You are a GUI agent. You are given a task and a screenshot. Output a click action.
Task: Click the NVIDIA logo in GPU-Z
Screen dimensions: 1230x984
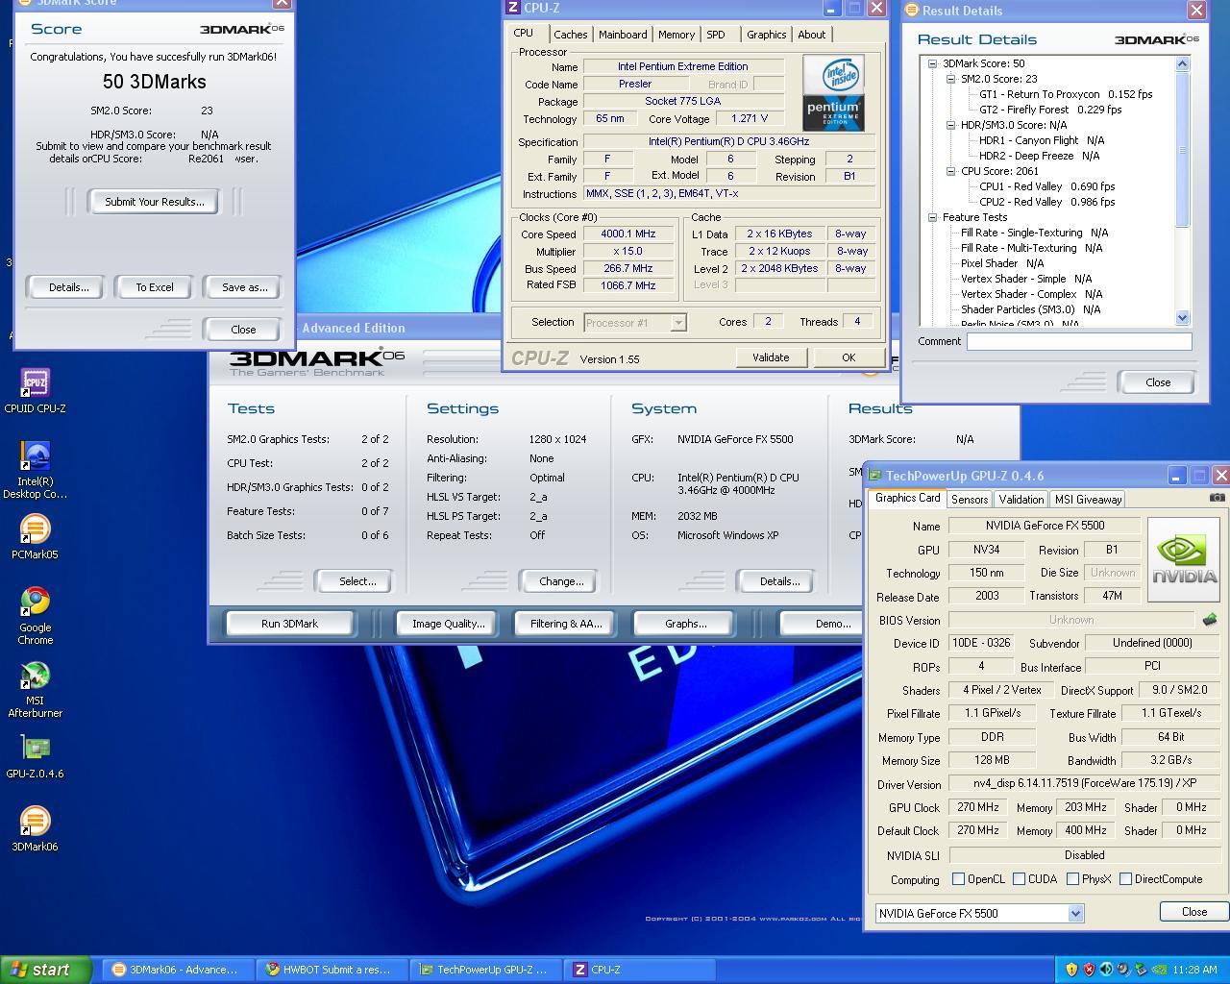point(1184,560)
